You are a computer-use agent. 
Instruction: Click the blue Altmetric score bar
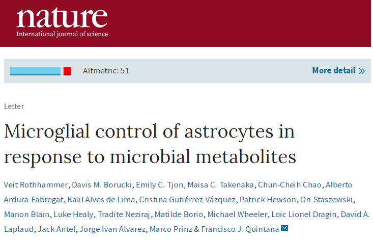click(35, 71)
